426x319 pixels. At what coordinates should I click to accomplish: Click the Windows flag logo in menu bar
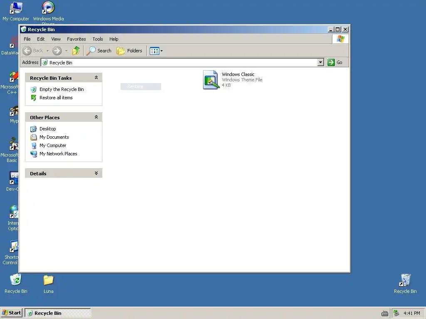[x=340, y=39]
